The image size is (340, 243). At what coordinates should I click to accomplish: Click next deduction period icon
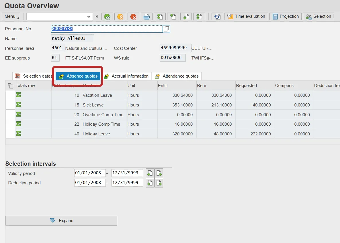pyautogui.click(x=159, y=183)
